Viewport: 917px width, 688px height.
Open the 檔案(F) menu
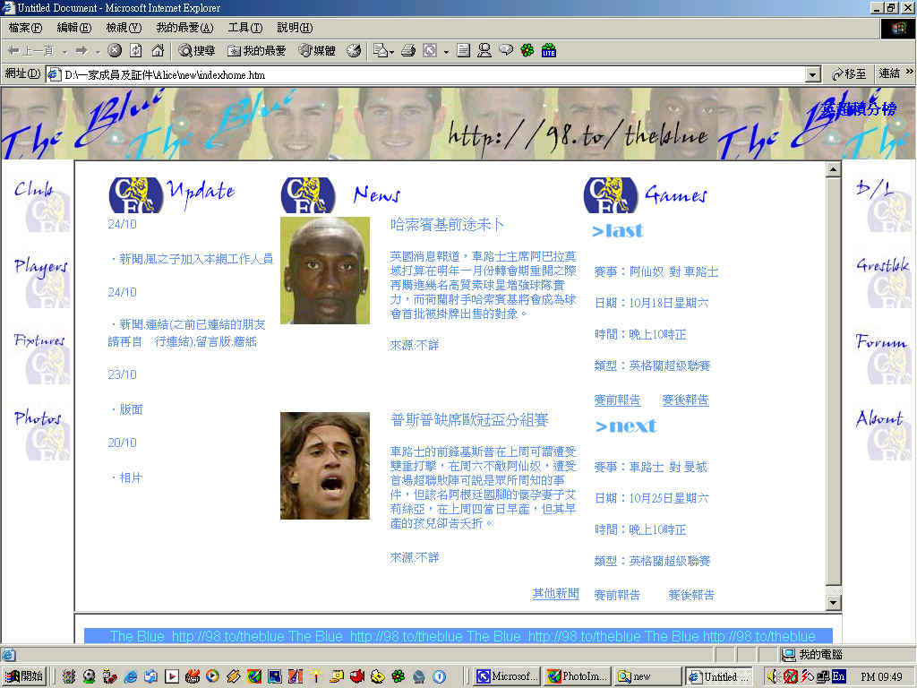[x=25, y=28]
